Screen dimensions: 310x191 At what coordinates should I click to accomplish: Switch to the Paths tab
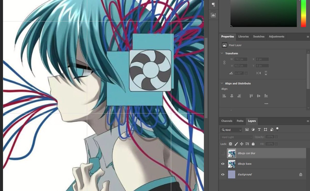[240, 121]
